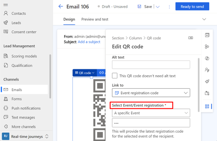Open the A specific Event dropdown
The height and width of the screenshot is (141, 217).
(151, 113)
